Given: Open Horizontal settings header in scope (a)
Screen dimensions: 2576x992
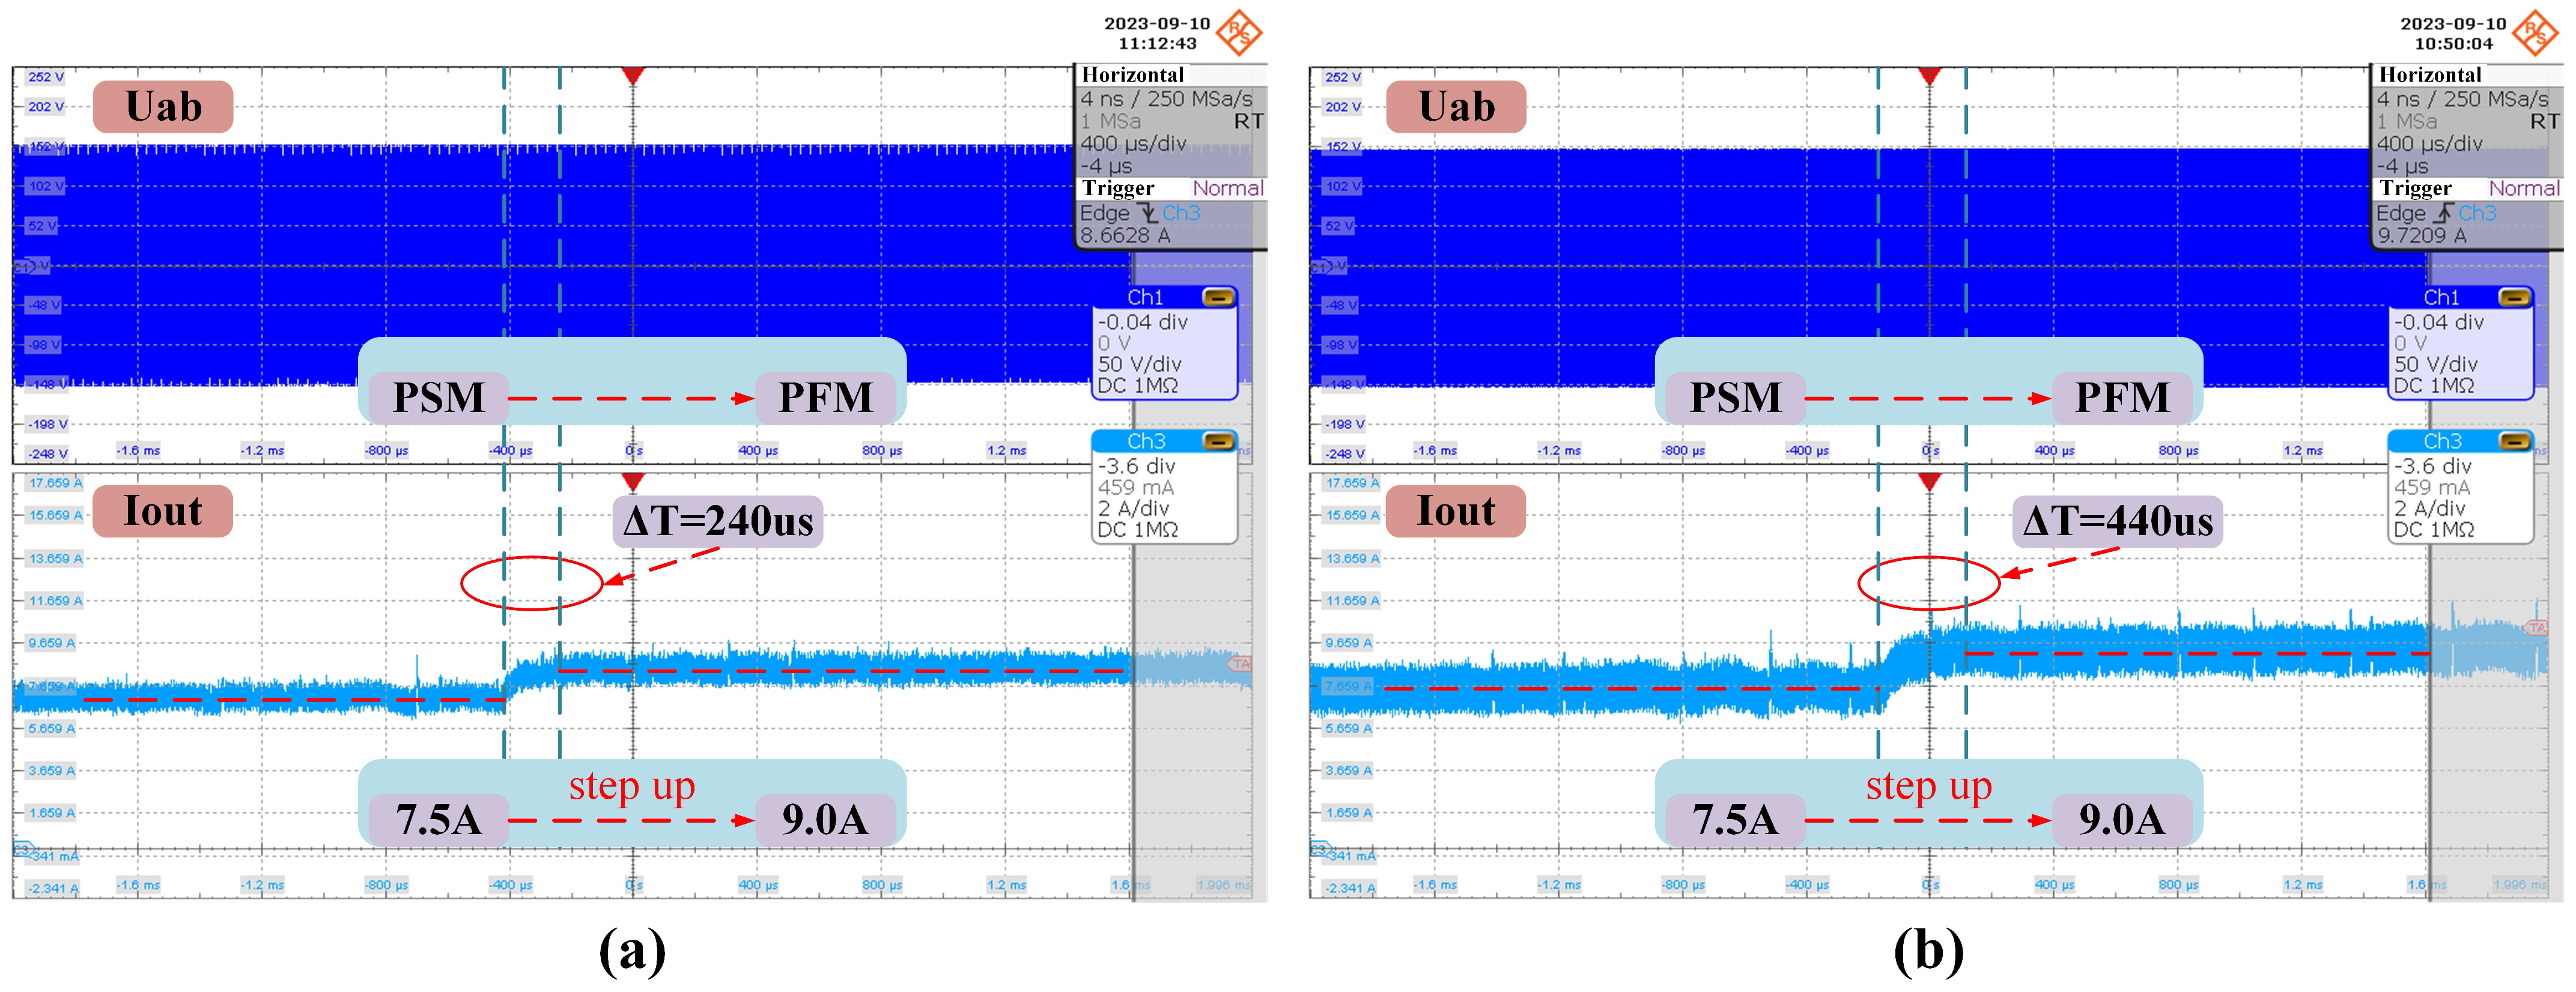Looking at the screenshot, I should click(1132, 75).
